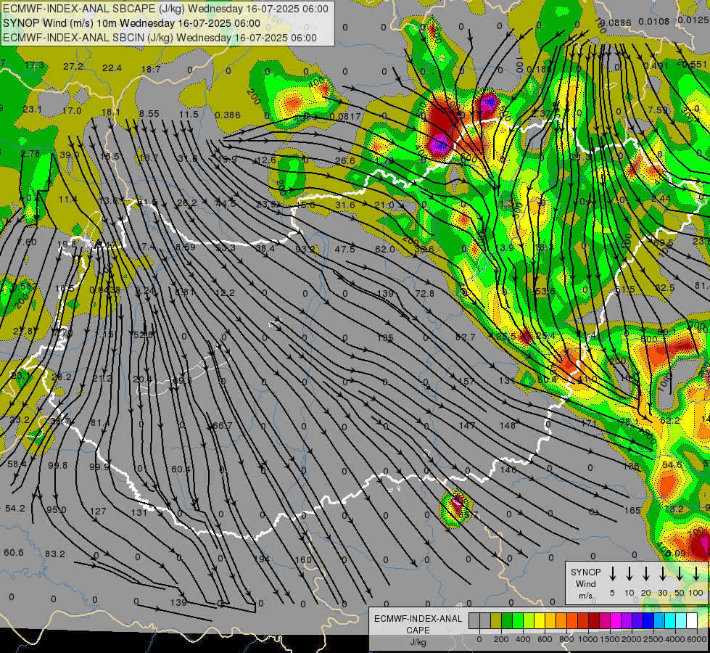
Task: Click the 62.0 value on the map
Action: pos(385,250)
